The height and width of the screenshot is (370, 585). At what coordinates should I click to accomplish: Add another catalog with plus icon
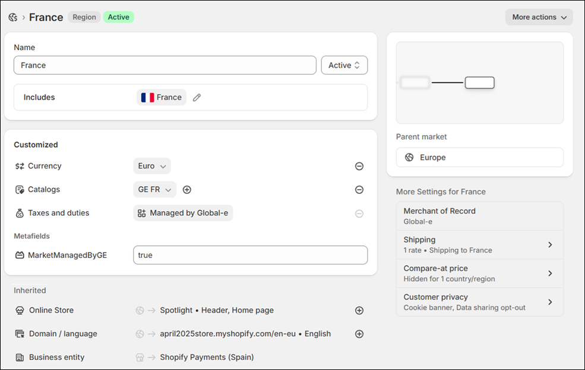click(x=187, y=190)
